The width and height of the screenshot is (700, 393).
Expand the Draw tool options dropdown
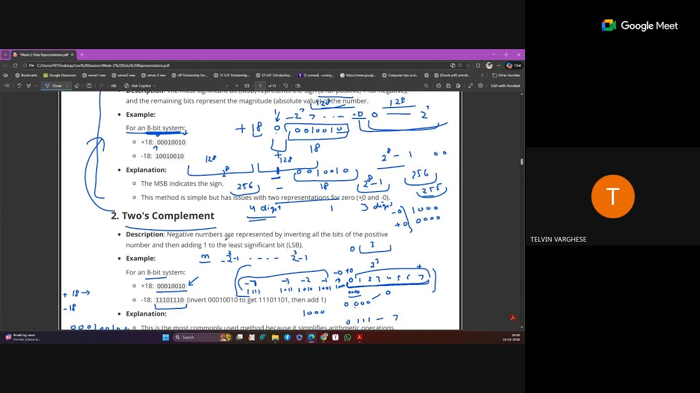point(67,86)
